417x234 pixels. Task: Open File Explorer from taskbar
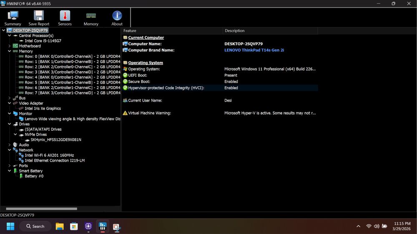60,227
